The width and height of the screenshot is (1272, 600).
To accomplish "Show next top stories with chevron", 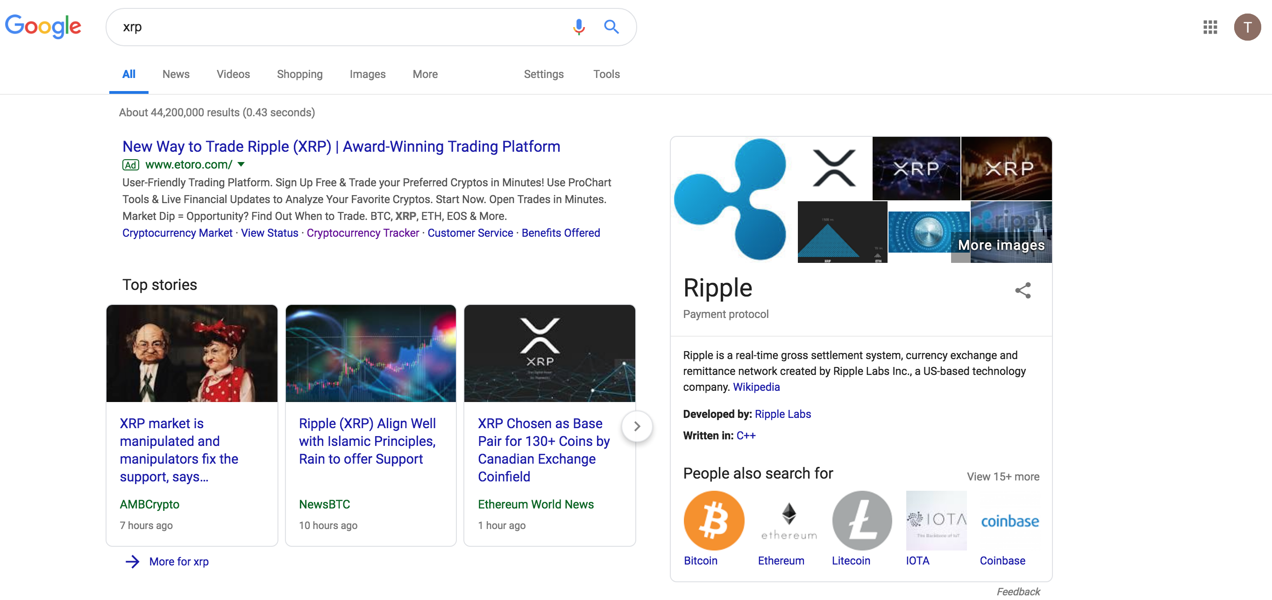I will [637, 426].
